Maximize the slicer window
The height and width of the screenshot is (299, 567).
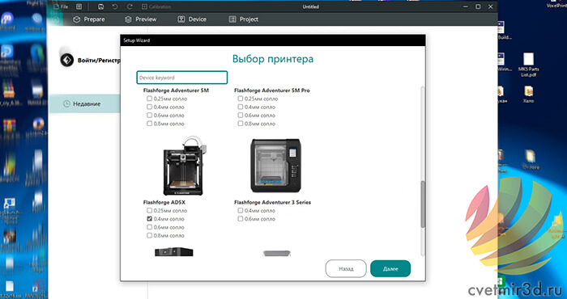(x=478, y=6)
